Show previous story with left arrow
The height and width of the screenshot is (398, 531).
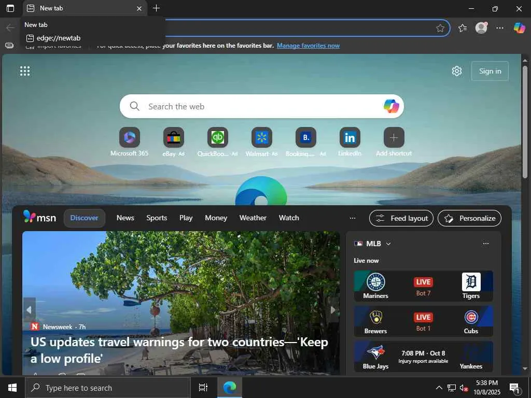tap(29, 310)
